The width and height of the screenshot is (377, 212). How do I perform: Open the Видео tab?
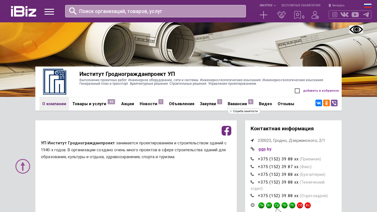pyautogui.click(x=266, y=104)
